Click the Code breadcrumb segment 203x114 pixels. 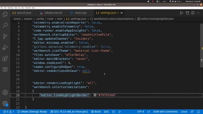tap(50, 19)
